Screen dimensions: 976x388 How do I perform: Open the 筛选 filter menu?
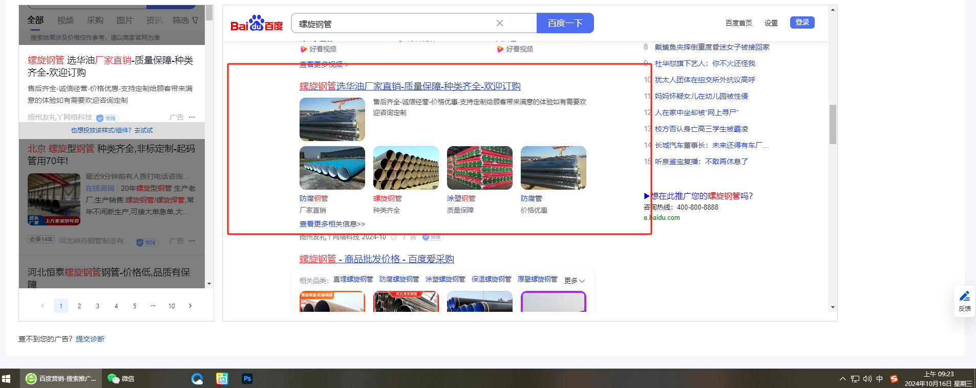pos(185,20)
